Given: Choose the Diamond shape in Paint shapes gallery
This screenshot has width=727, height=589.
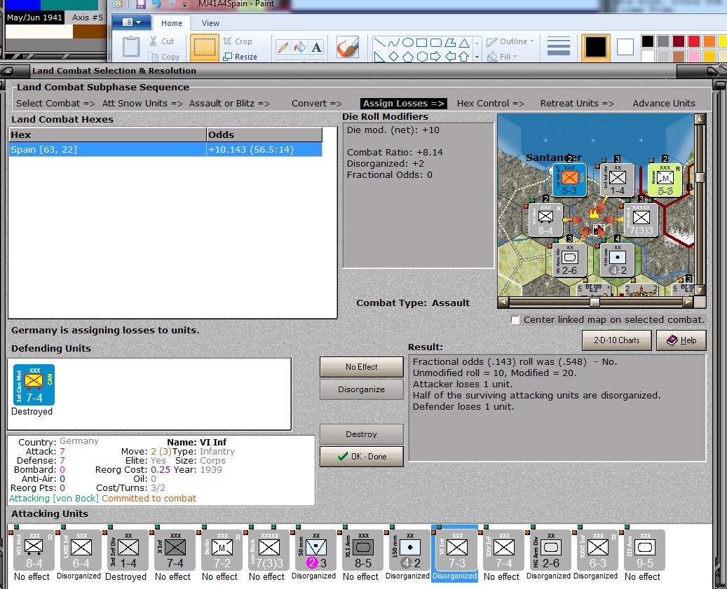Looking at the screenshot, I should (393, 57).
